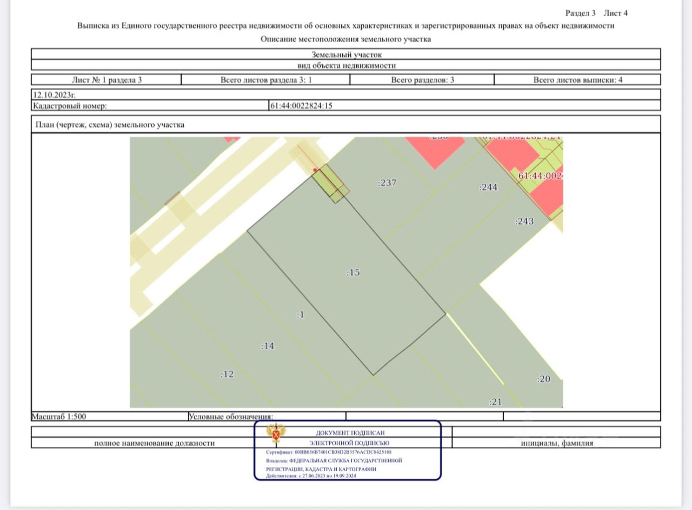Click parcel label ":14" on the plan
Screen dimensions: 692x510
pyautogui.click(x=268, y=346)
